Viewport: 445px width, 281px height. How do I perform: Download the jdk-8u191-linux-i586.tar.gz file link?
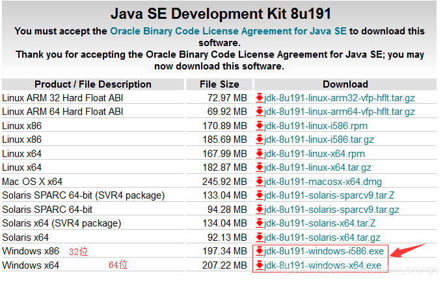(319, 140)
